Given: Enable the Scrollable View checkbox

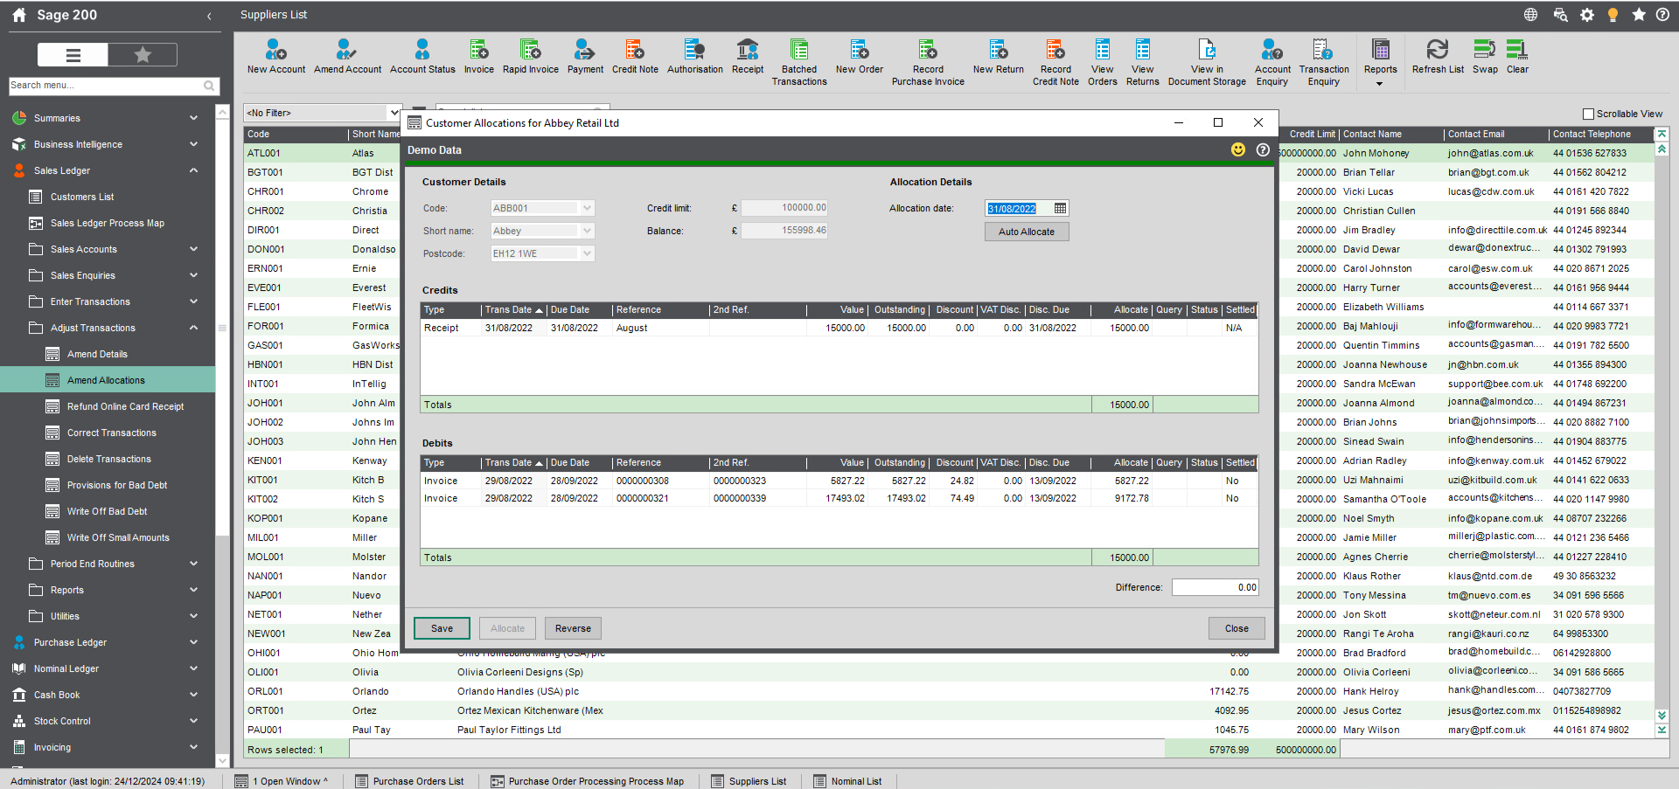Looking at the screenshot, I should (x=1587, y=114).
